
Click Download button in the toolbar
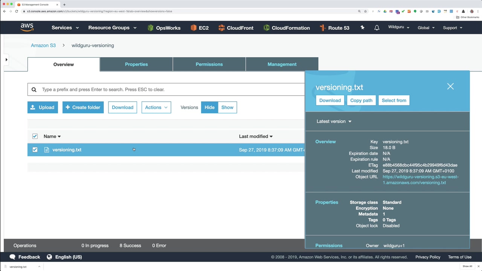tap(122, 107)
